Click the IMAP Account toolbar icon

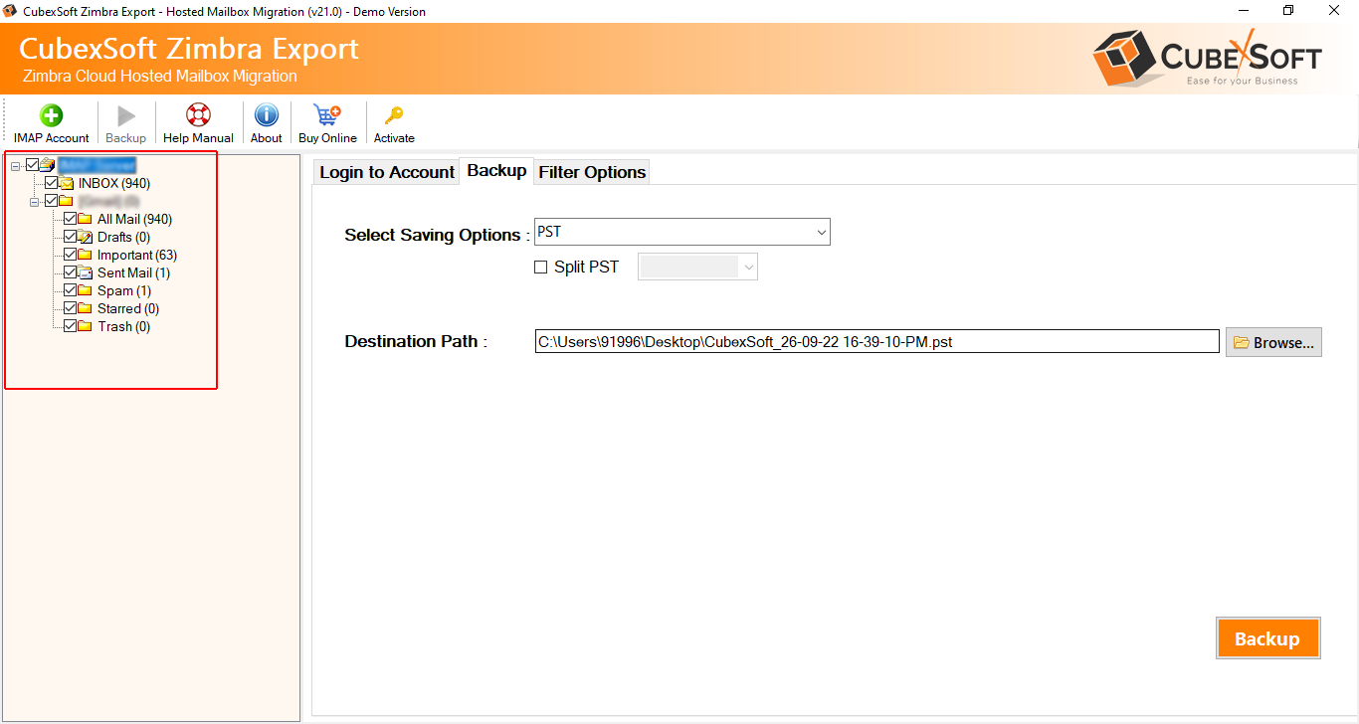point(51,115)
